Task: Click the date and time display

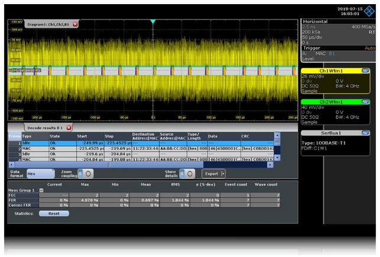Action: [x=350, y=11]
